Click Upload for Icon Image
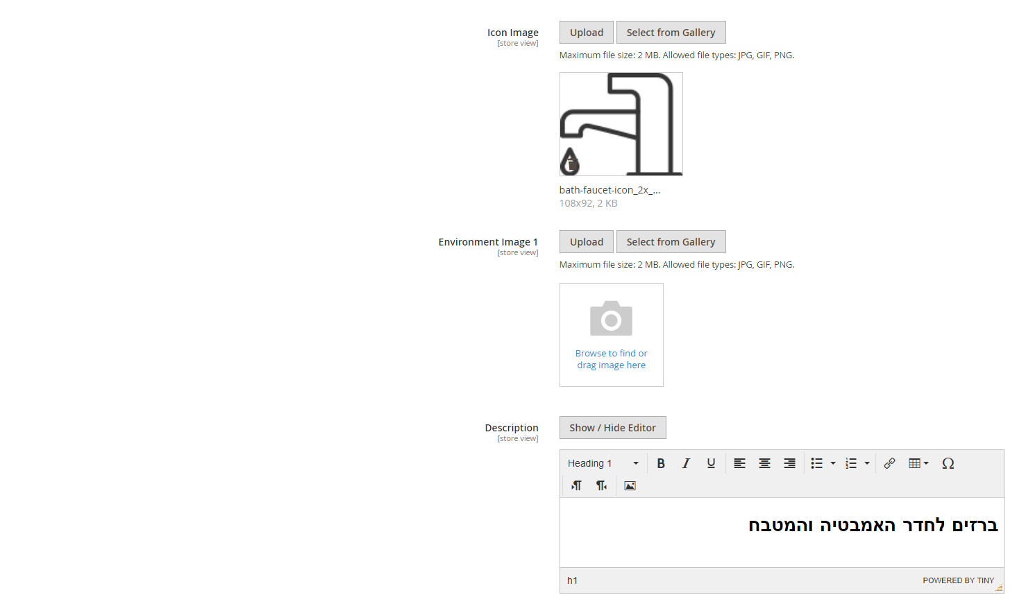 pos(586,33)
